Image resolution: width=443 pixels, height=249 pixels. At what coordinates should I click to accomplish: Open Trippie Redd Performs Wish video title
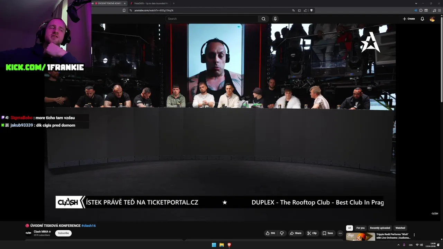tap(394, 236)
